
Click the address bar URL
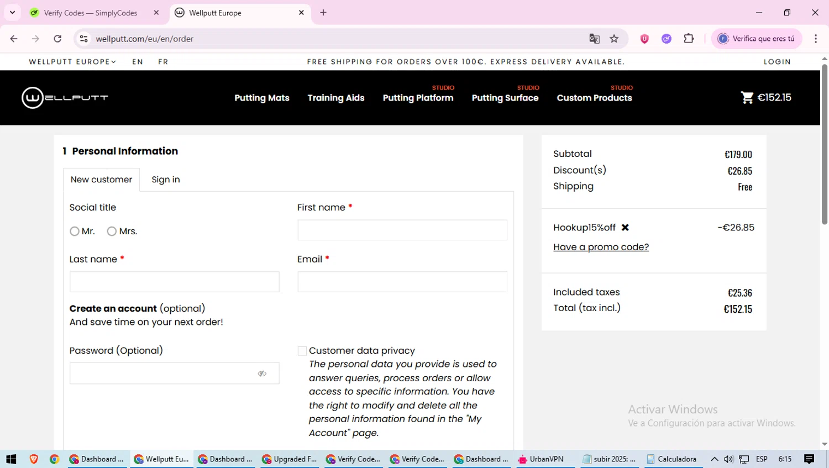click(x=145, y=39)
